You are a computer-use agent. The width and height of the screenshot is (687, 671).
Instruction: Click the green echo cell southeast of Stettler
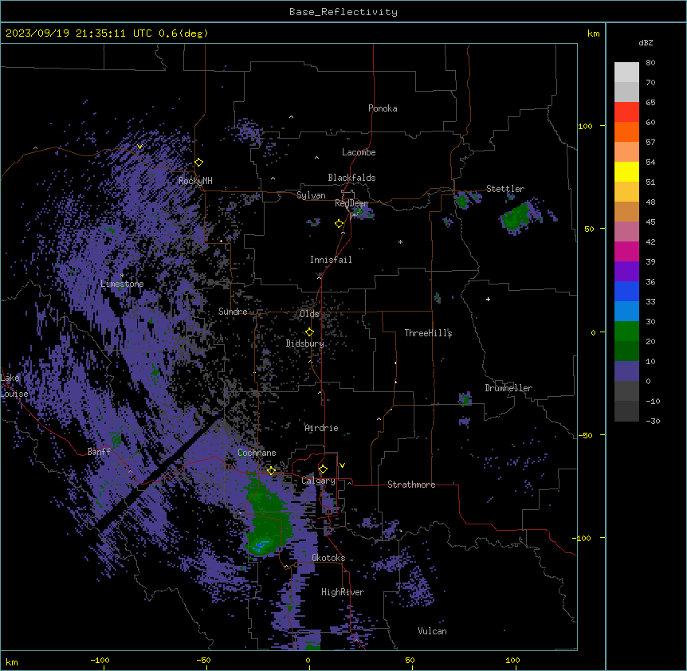tap(517, 217)
